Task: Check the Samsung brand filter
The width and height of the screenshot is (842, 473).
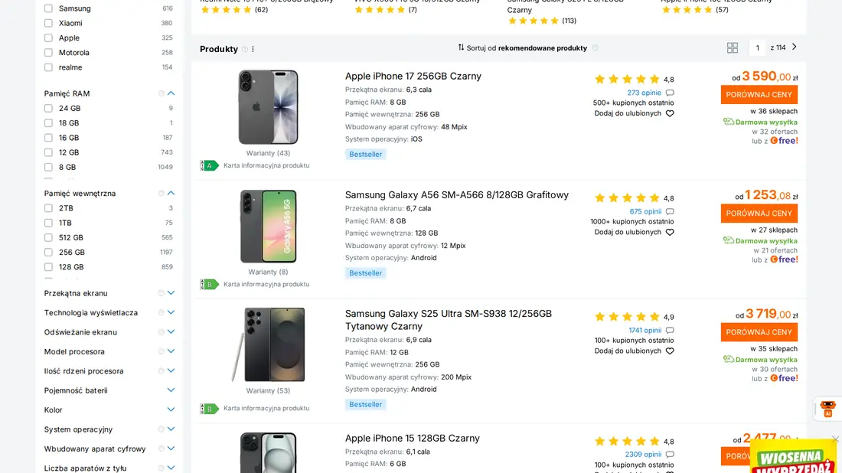Action: tap(47, 8)
